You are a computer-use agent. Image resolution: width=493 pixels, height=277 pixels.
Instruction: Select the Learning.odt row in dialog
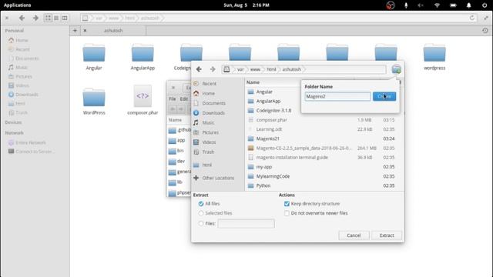pos(324,129)
